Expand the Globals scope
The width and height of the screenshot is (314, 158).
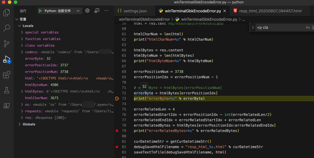[x=19, y=124]
